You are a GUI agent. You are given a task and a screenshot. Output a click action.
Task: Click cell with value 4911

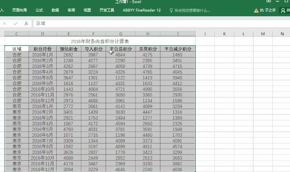coord(148,146)
